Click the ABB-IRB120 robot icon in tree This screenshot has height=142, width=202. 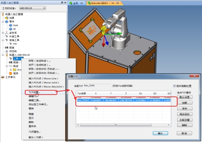[x=7, y=55]
